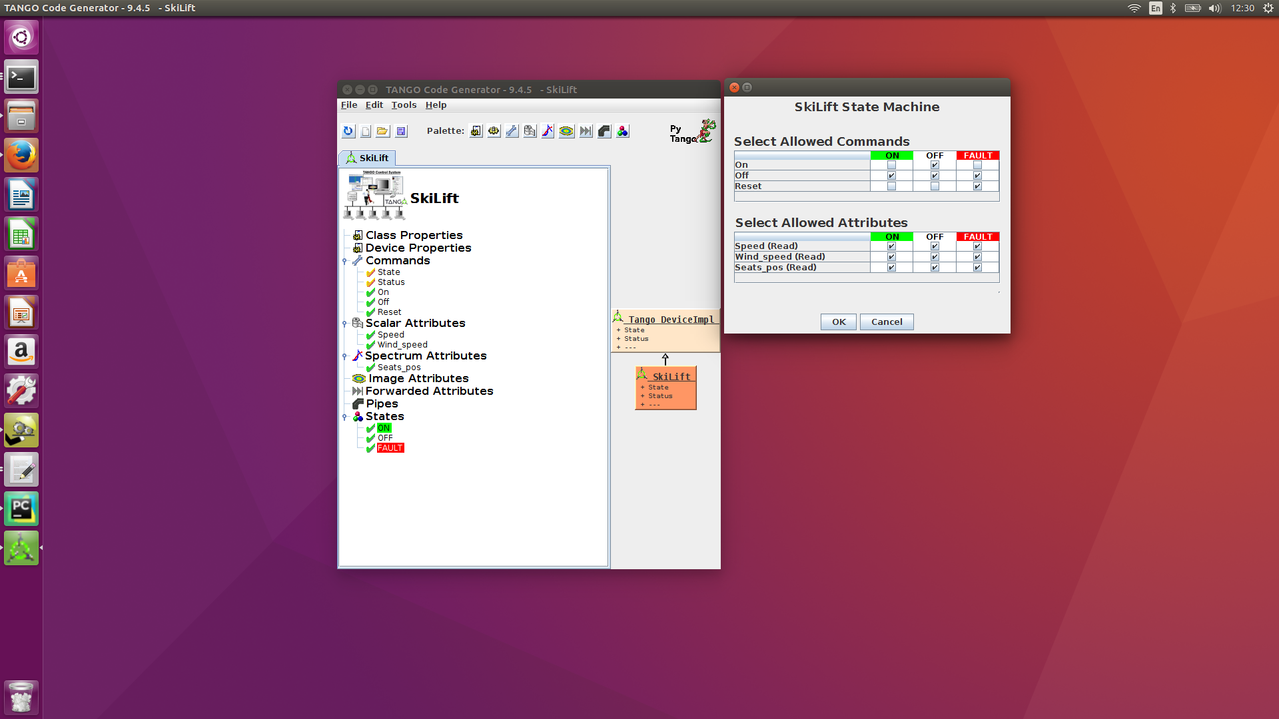Enable Reset command in ON state
The image size is (1279, 719).
pos(891,186)
